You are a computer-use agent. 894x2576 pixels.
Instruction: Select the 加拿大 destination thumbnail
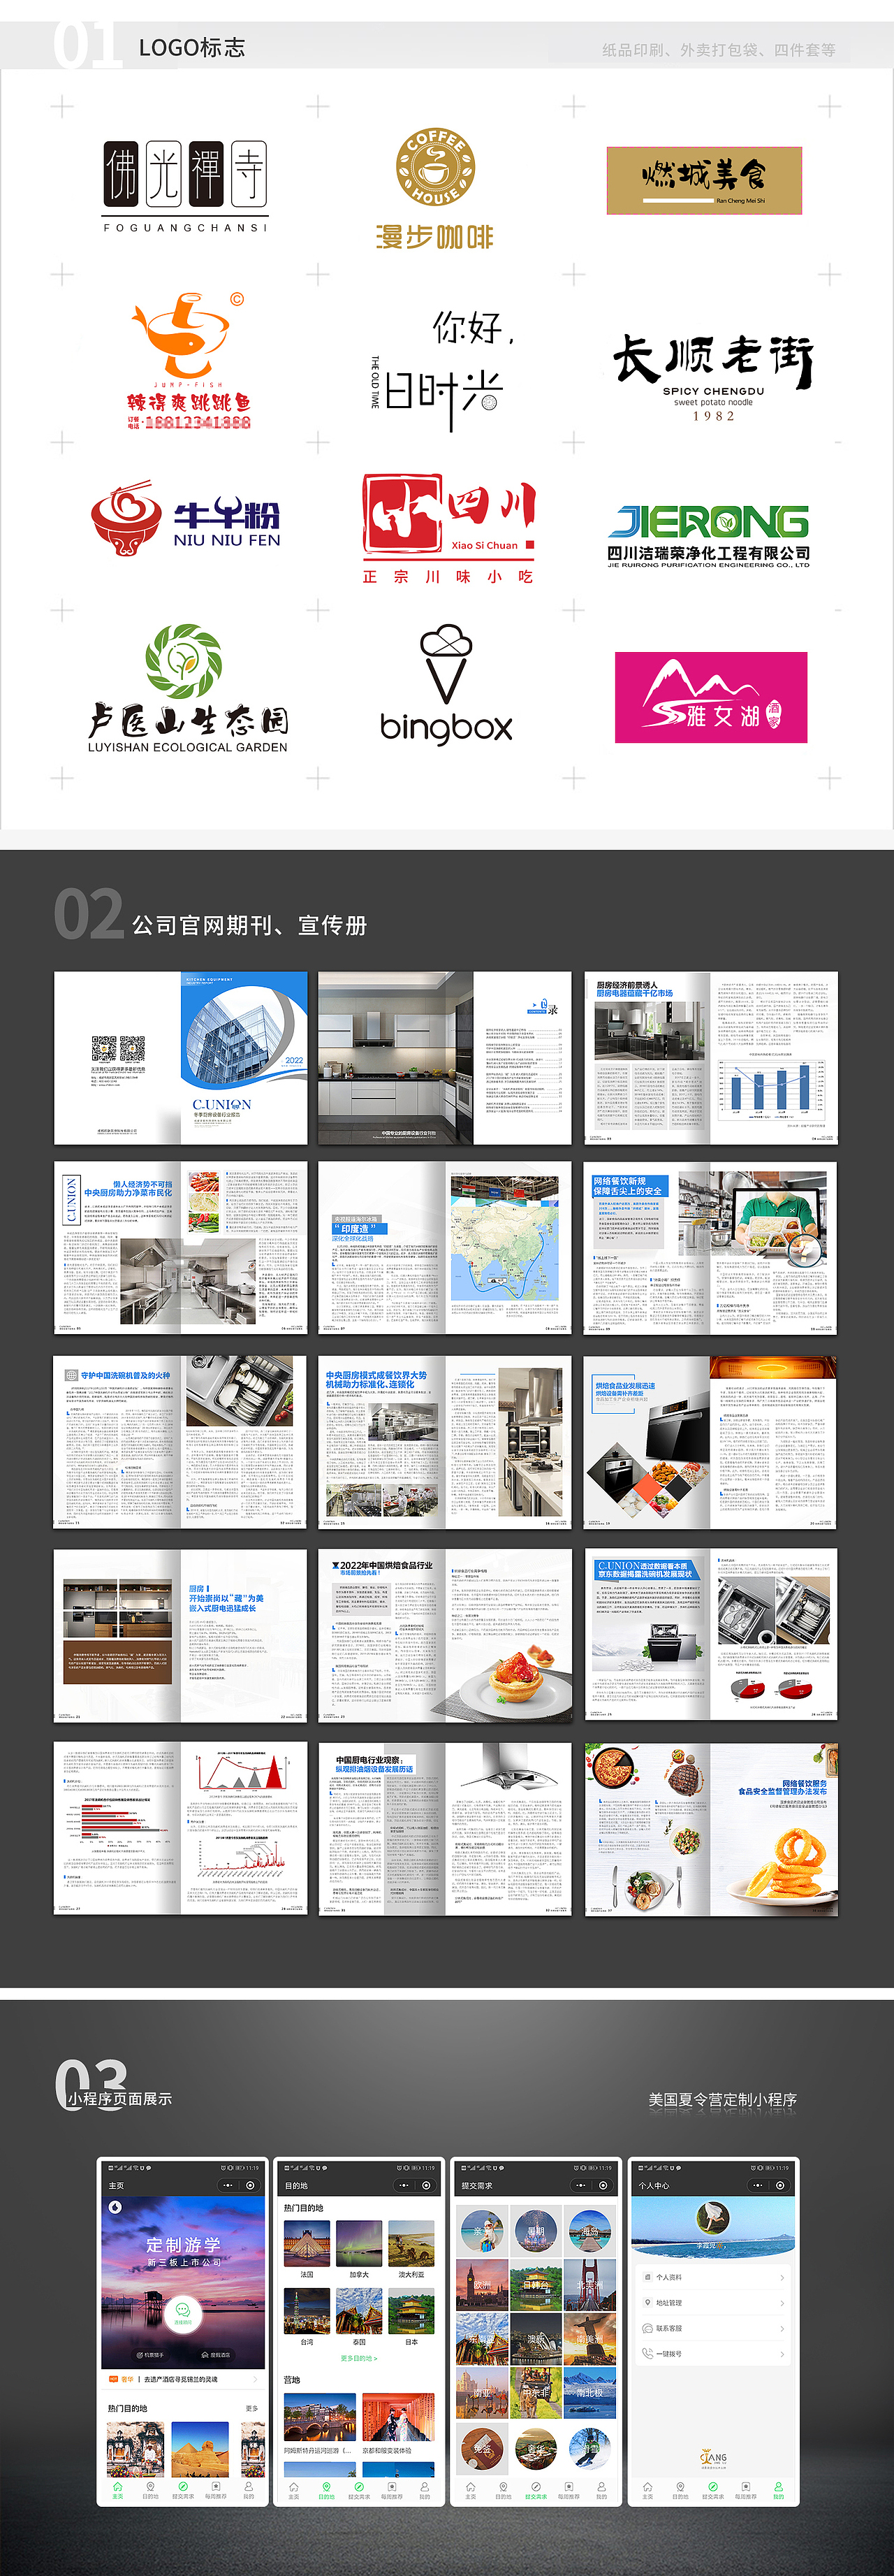[358, 2243]
